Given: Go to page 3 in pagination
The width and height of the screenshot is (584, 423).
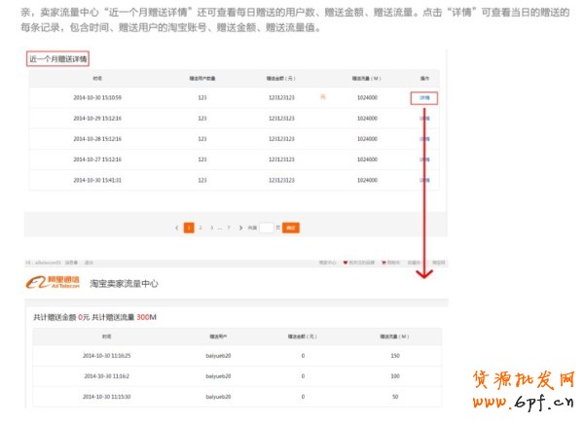Looking at the screenshot, I should 211,227.
